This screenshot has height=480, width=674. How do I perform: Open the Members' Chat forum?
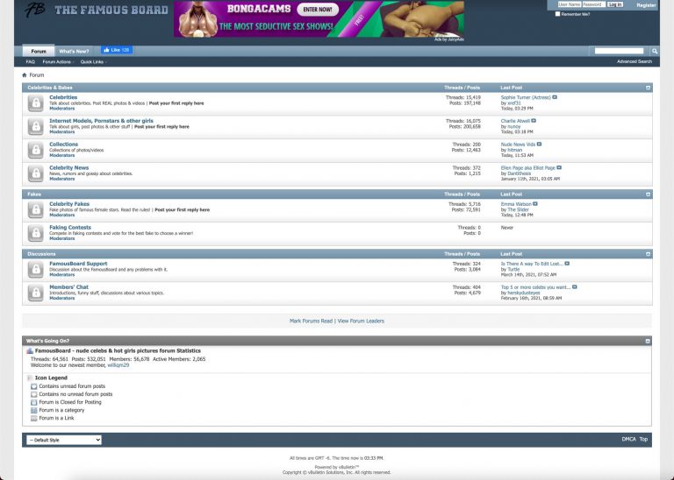68,287
